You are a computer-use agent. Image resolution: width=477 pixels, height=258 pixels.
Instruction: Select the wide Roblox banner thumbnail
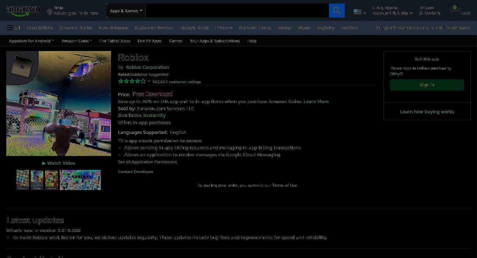(80, 180)
